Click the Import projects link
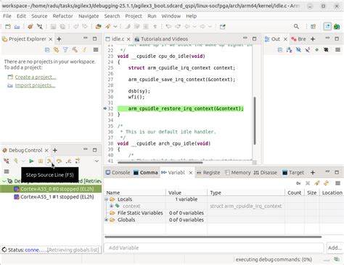The width and height of the screenshot is (344, 265). point(35,85)
